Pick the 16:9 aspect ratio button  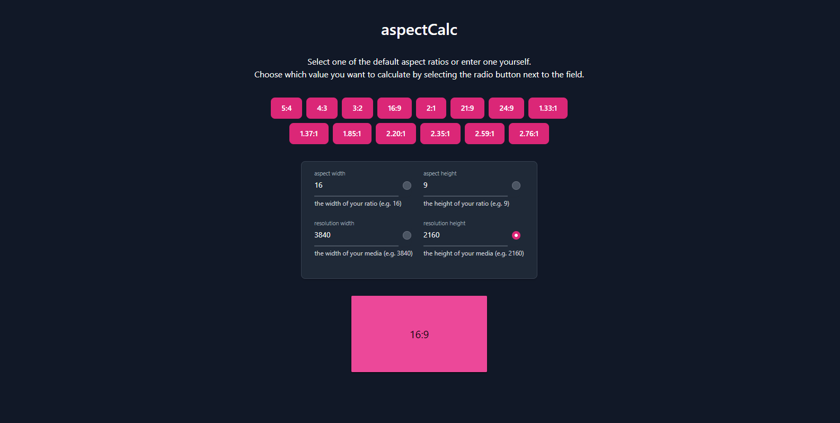pos(394,108)
